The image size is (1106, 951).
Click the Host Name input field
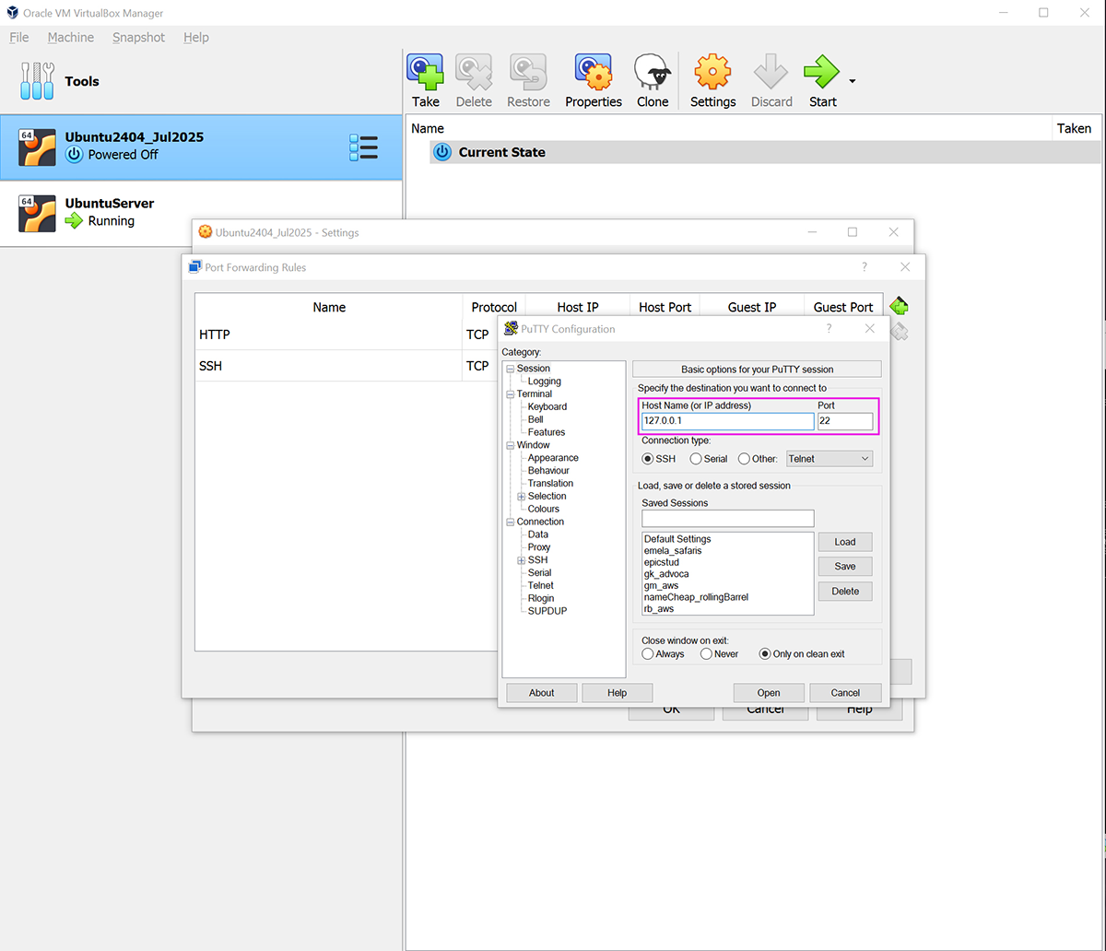tap(728, 421)
